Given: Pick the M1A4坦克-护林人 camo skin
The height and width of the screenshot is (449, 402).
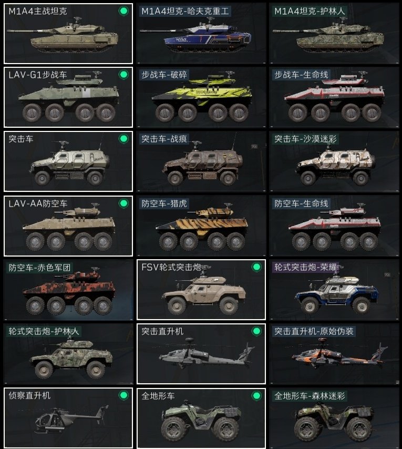Looking at the screenshot, I should click(334, 34).
